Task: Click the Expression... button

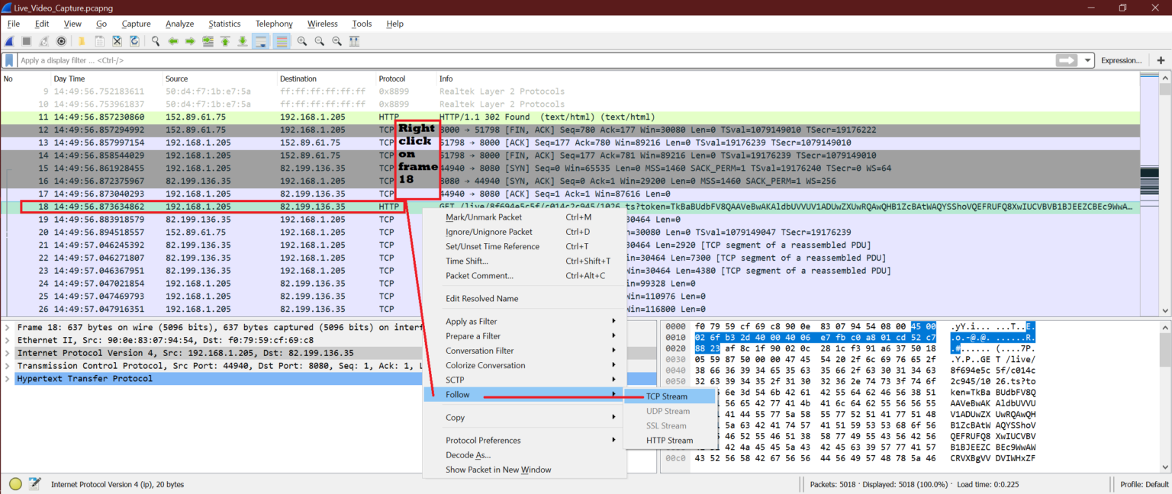Action: point(1122,59)
